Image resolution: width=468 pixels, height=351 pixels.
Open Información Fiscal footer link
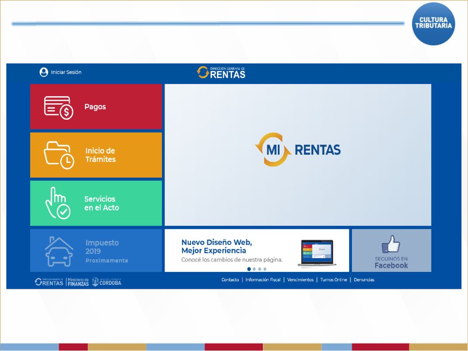tap(263, 280)
